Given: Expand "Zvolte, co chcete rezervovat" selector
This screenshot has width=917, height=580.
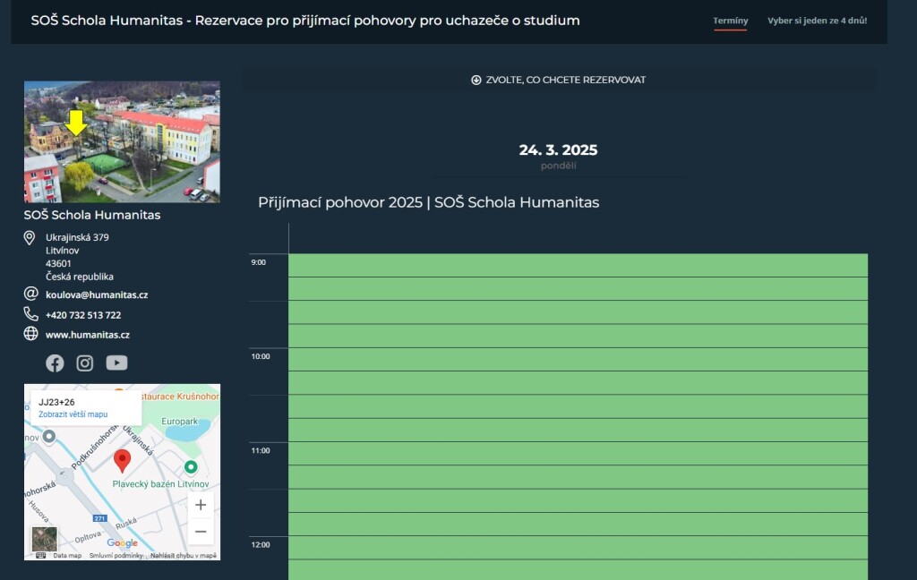Looking at the screenshot, I should tap(559, 80).
